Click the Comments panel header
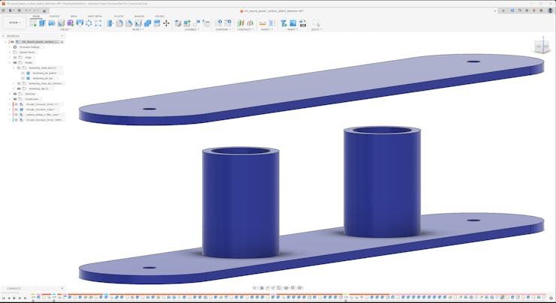The height and width of the screenshot is (303, 556). pyautogui.click(x=15, y=288)
